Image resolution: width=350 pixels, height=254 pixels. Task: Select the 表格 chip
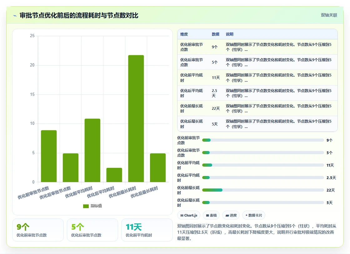(211, 215)
